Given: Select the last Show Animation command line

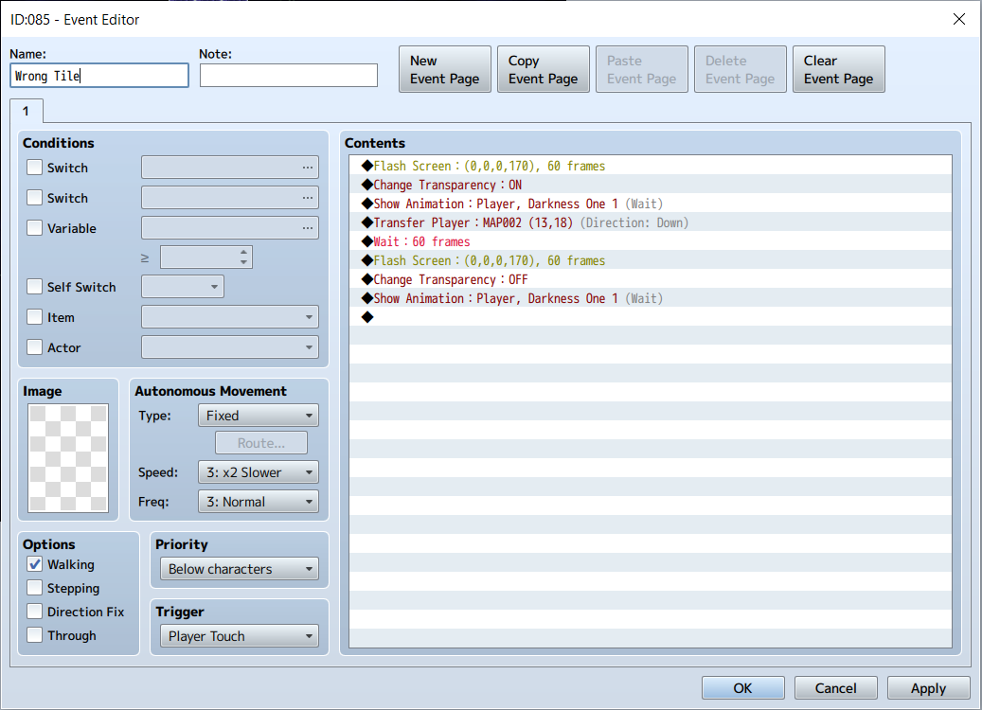Looking at the screenshot, I should (650, 298).
